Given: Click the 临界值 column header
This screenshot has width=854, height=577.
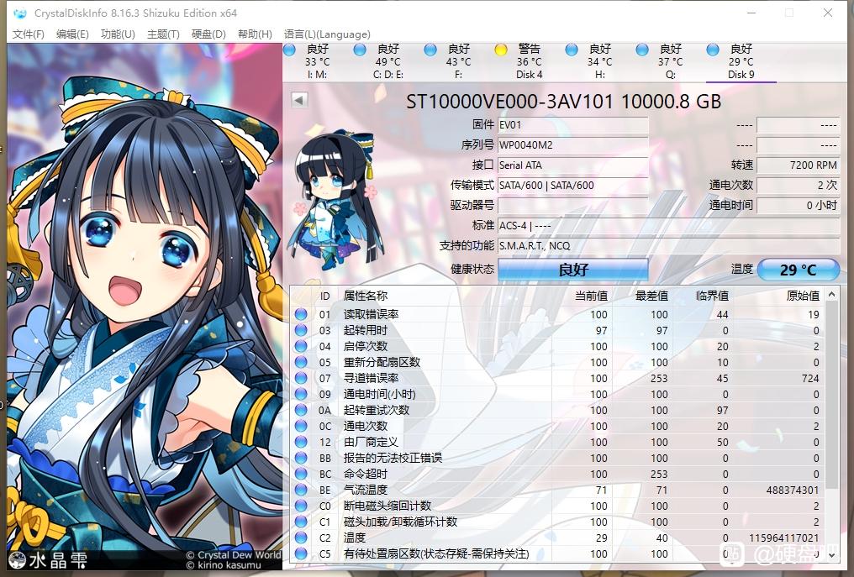Looking at the screenshot, I should (x=712, y=296).
